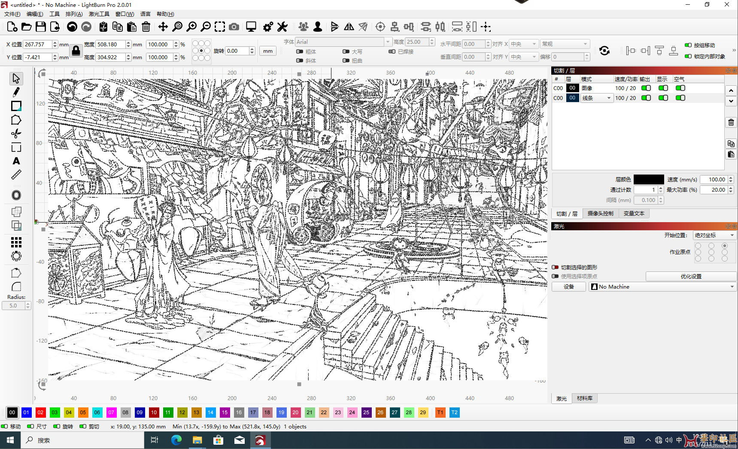738x449 pixels.
Task: Click the Frame selection dashed-box icon
Action: coord(220,27)
